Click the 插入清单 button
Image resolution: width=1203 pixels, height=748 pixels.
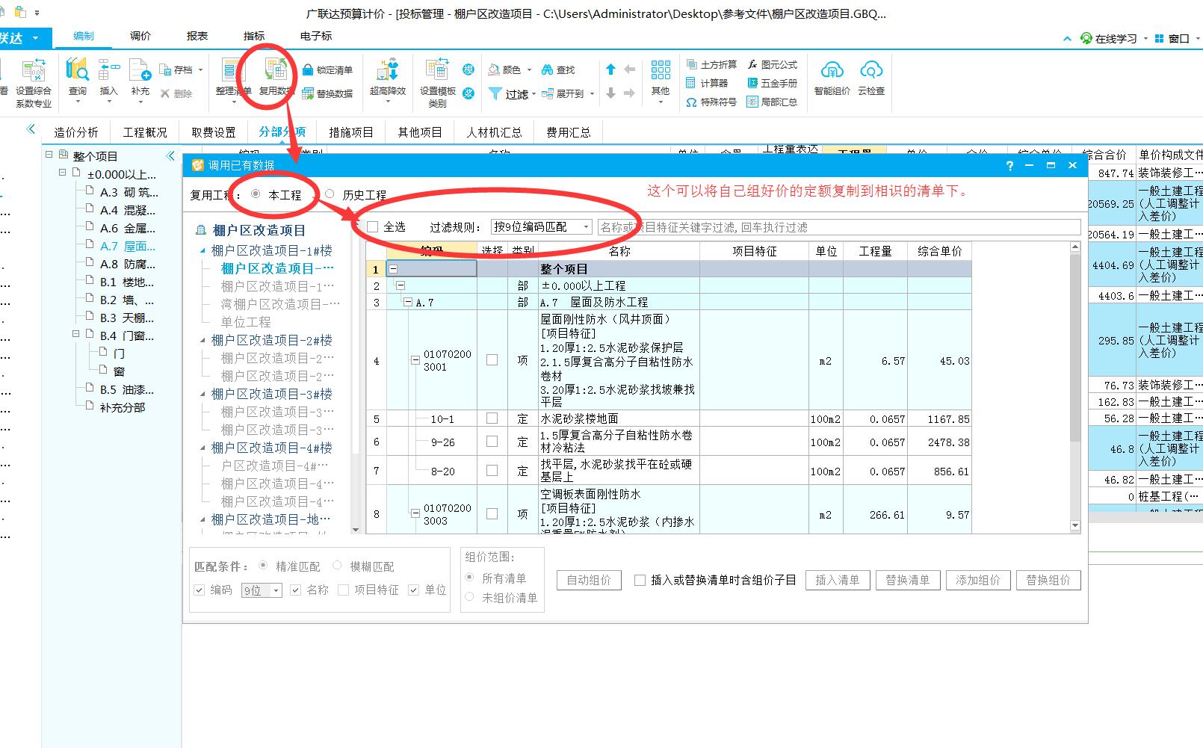tap(837, 580)
